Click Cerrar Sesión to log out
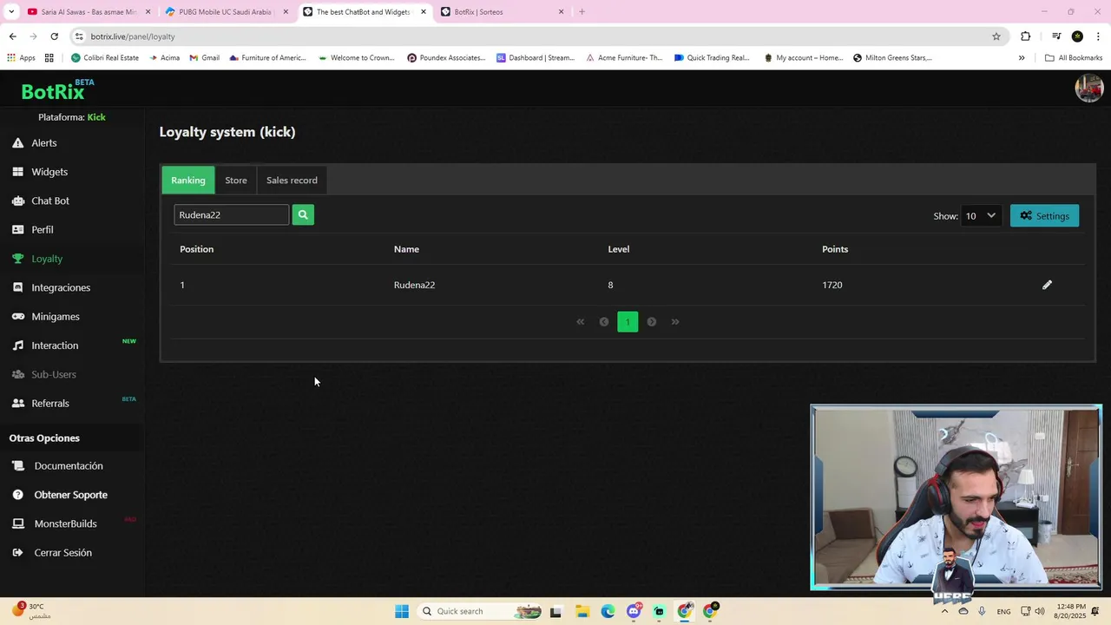The image size is (1111, 625). coord(62,553)
